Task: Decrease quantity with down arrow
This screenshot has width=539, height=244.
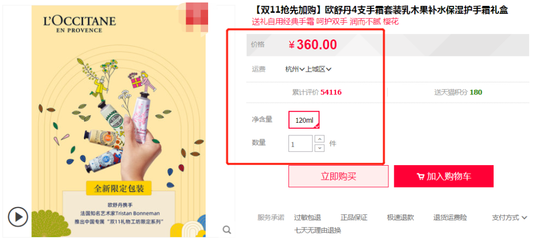Action: point(319,148)
